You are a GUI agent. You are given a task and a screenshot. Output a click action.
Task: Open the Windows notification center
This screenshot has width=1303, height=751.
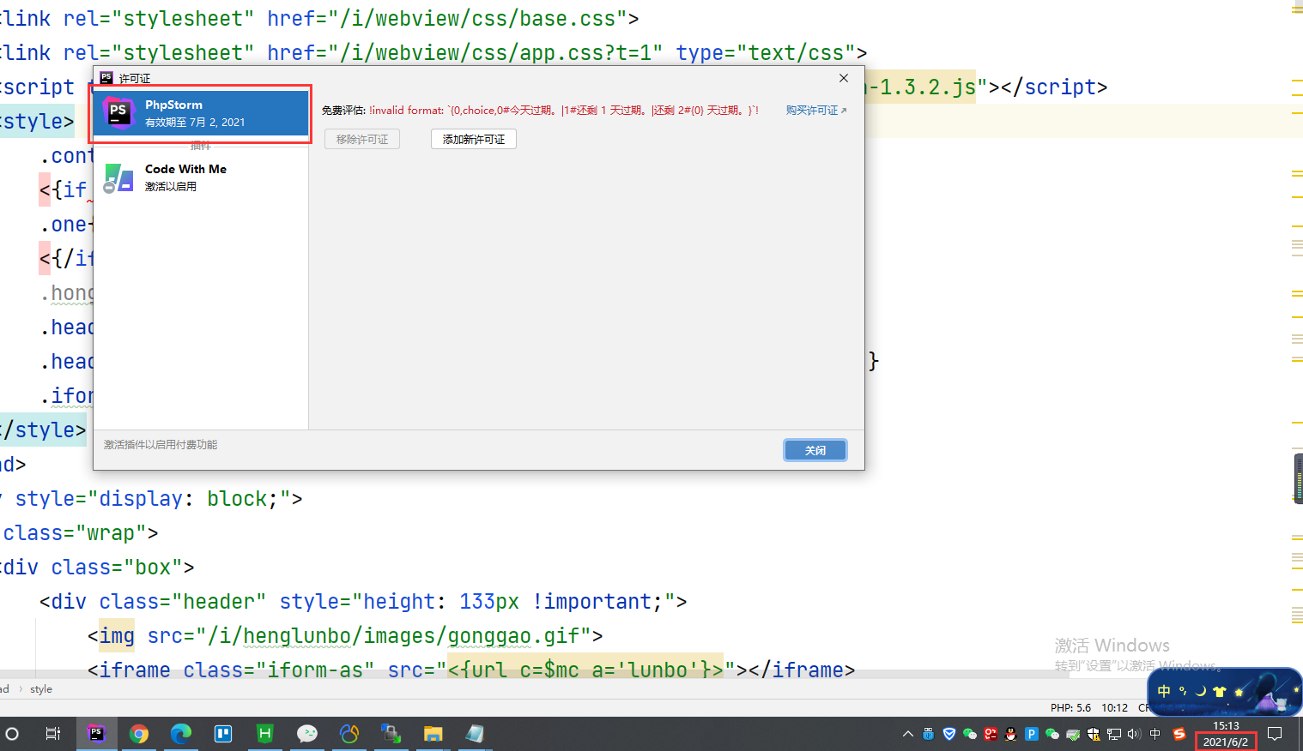(1275, 734)
